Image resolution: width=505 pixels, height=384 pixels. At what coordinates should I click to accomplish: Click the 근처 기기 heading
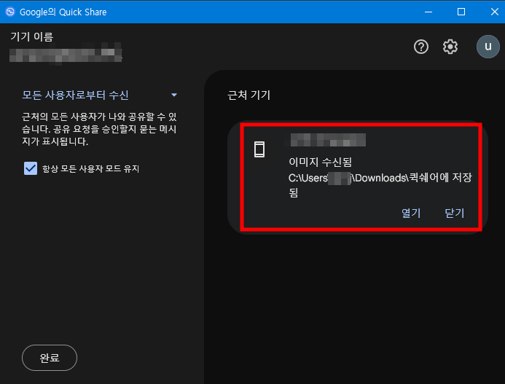tap(249, 95)
